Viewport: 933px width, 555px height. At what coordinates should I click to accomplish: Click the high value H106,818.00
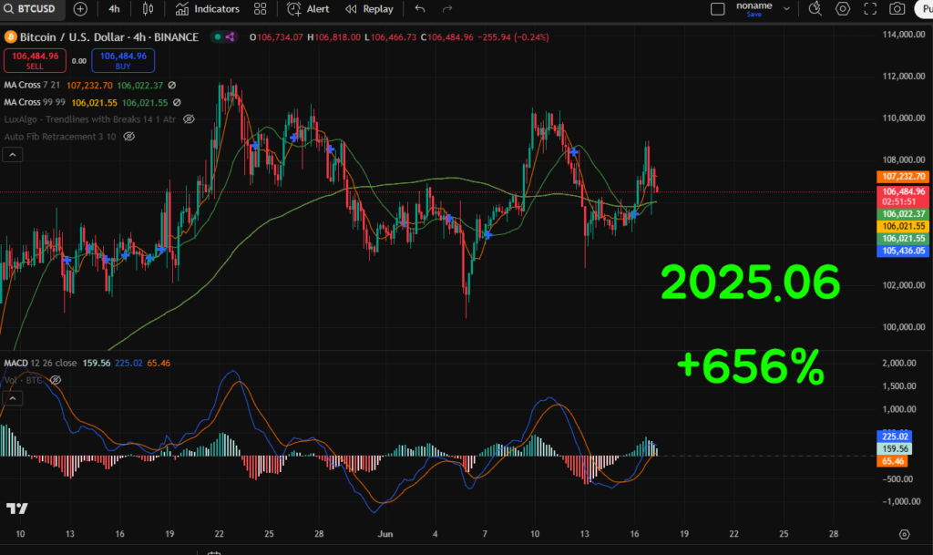click(x=333, y=36)
